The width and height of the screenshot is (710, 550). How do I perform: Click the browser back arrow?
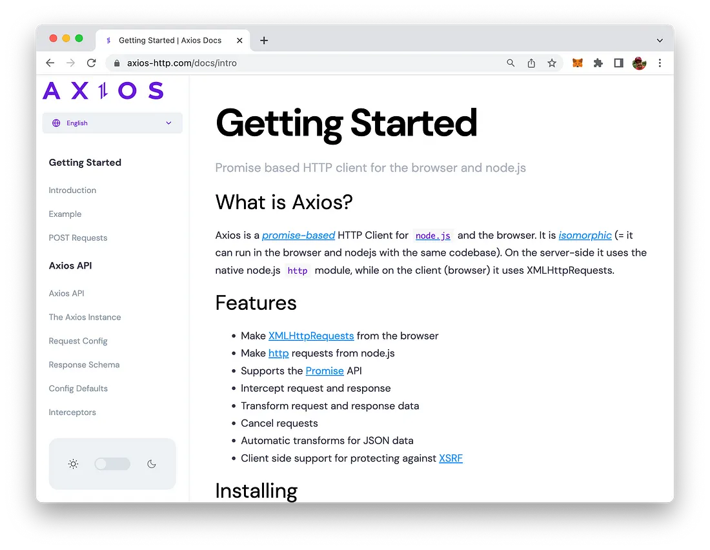click(50, 63)
